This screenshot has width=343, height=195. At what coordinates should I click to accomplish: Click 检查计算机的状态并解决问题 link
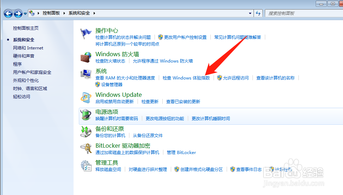(x=123, y=37)
